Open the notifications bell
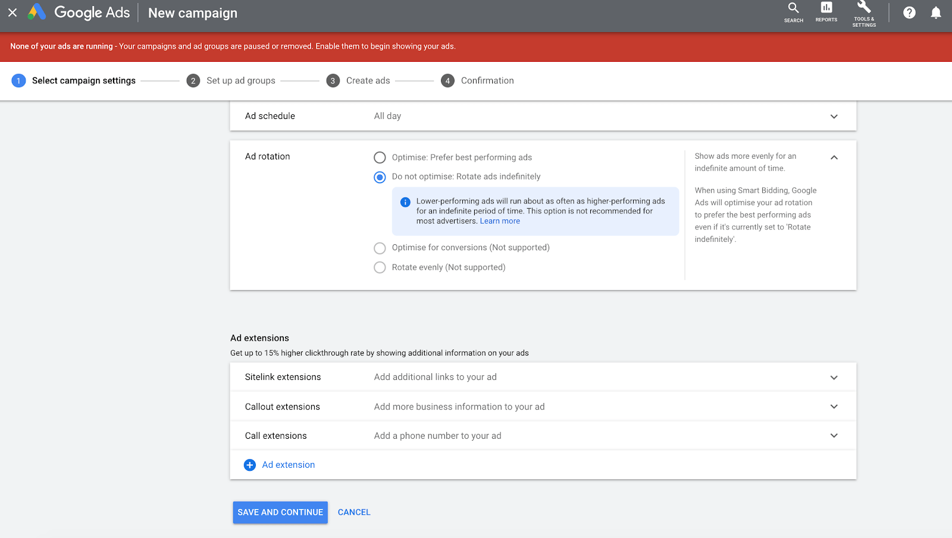 [x=935, y=12]
